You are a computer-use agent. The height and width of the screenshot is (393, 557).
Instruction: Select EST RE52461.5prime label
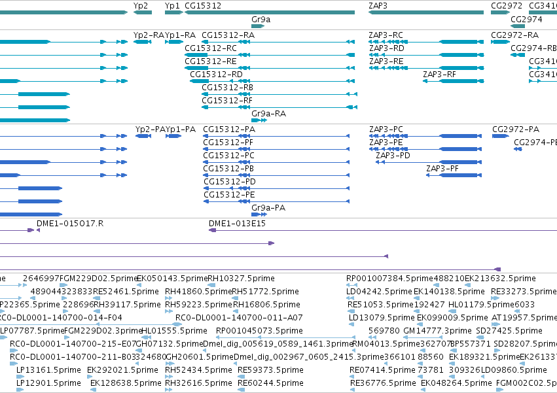point(126,292)
